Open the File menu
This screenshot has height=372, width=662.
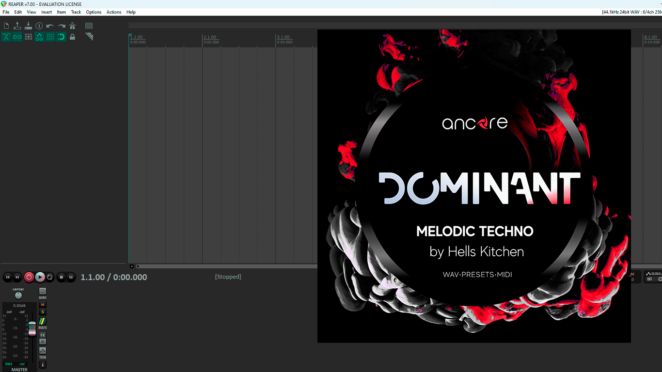coord(6,12)
